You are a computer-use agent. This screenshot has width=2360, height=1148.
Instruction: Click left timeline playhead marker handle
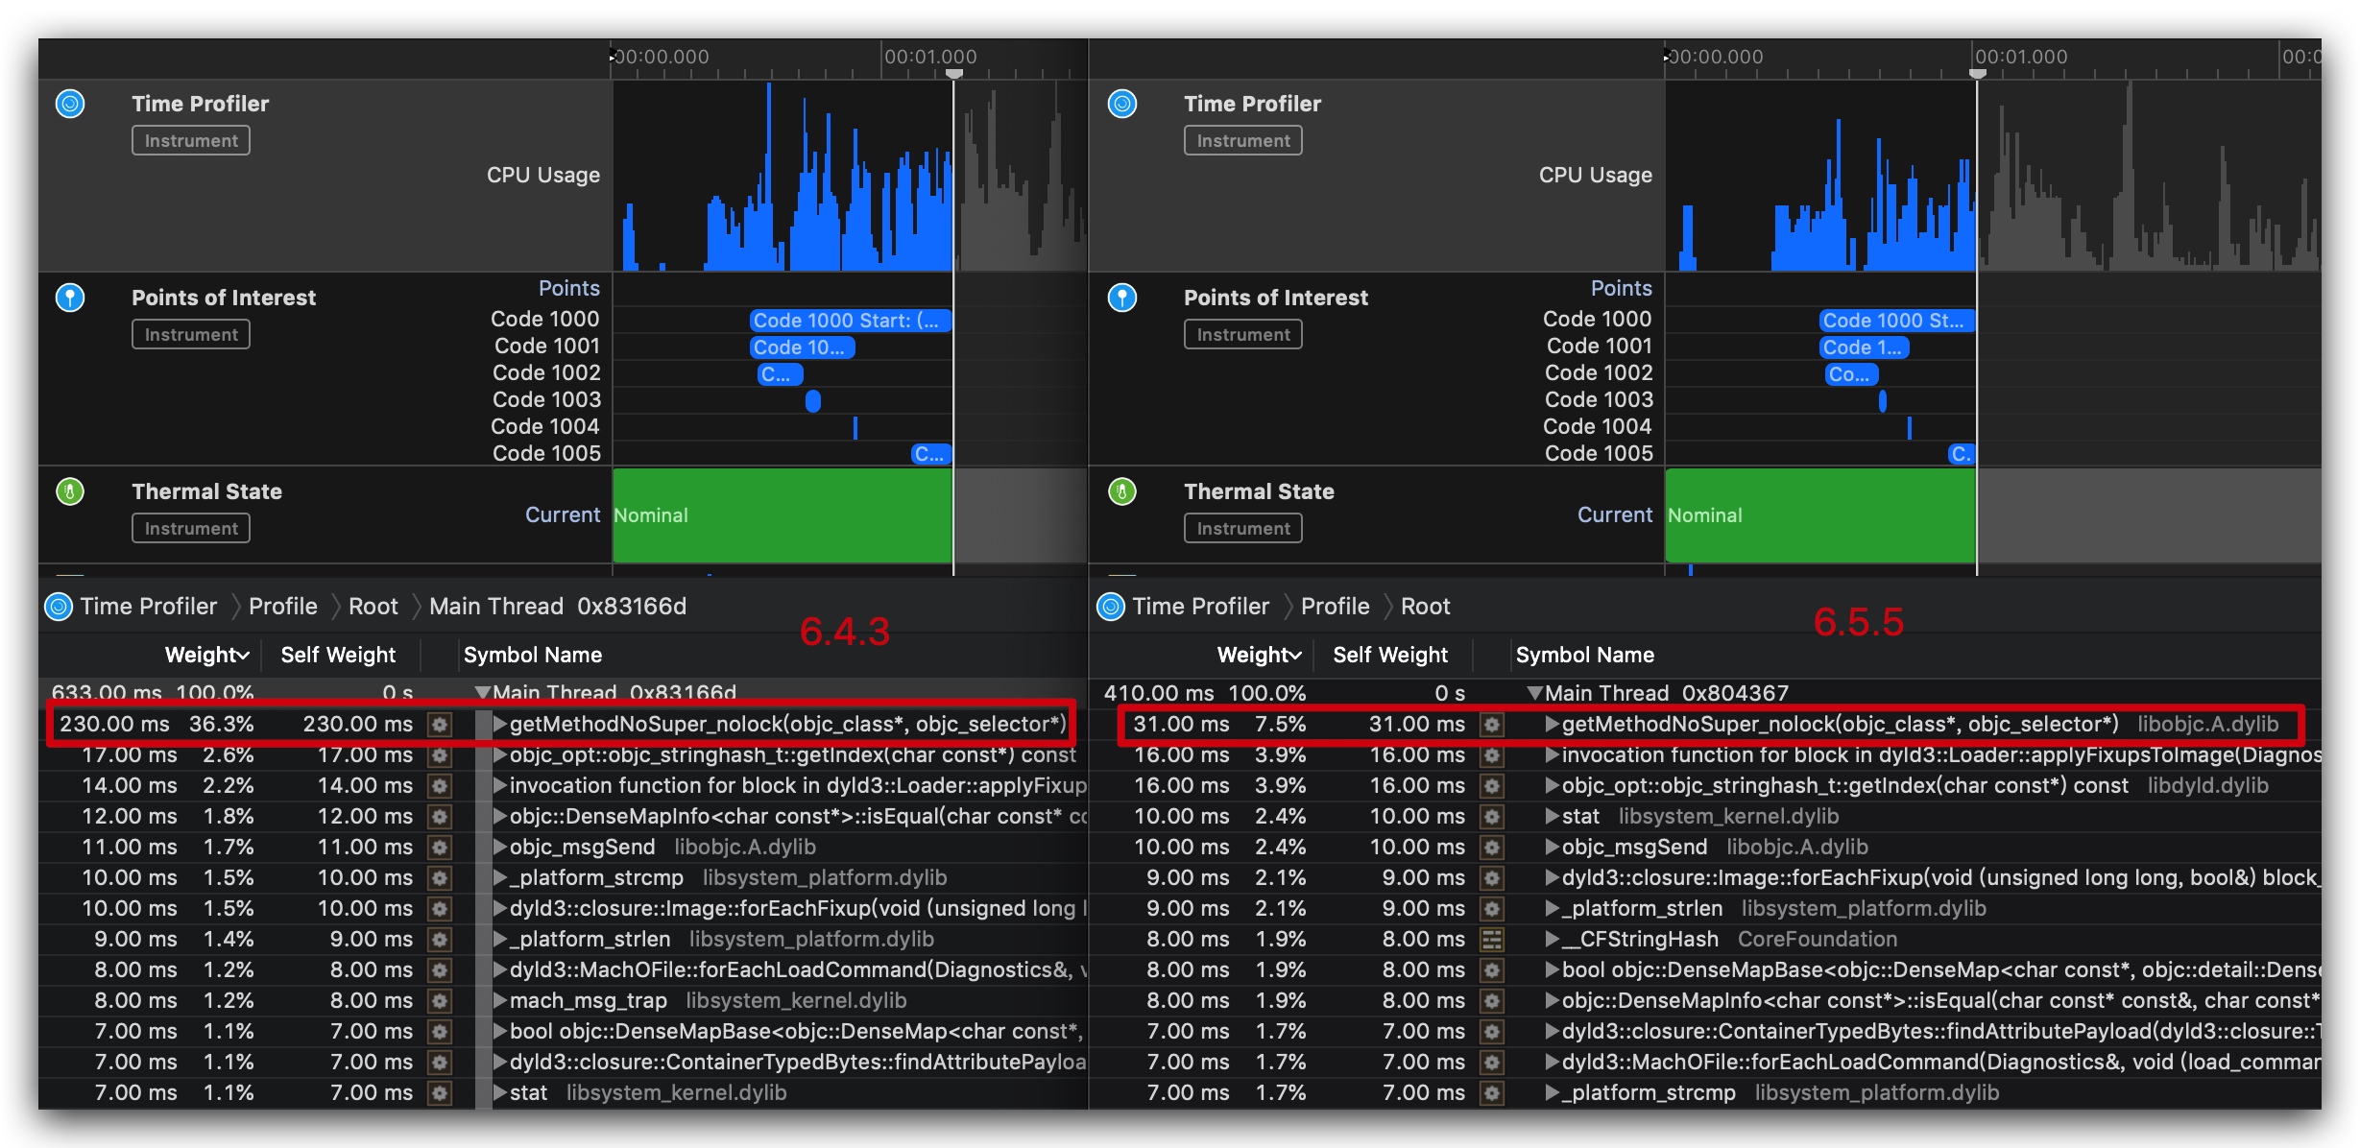(x=953, y=74)
